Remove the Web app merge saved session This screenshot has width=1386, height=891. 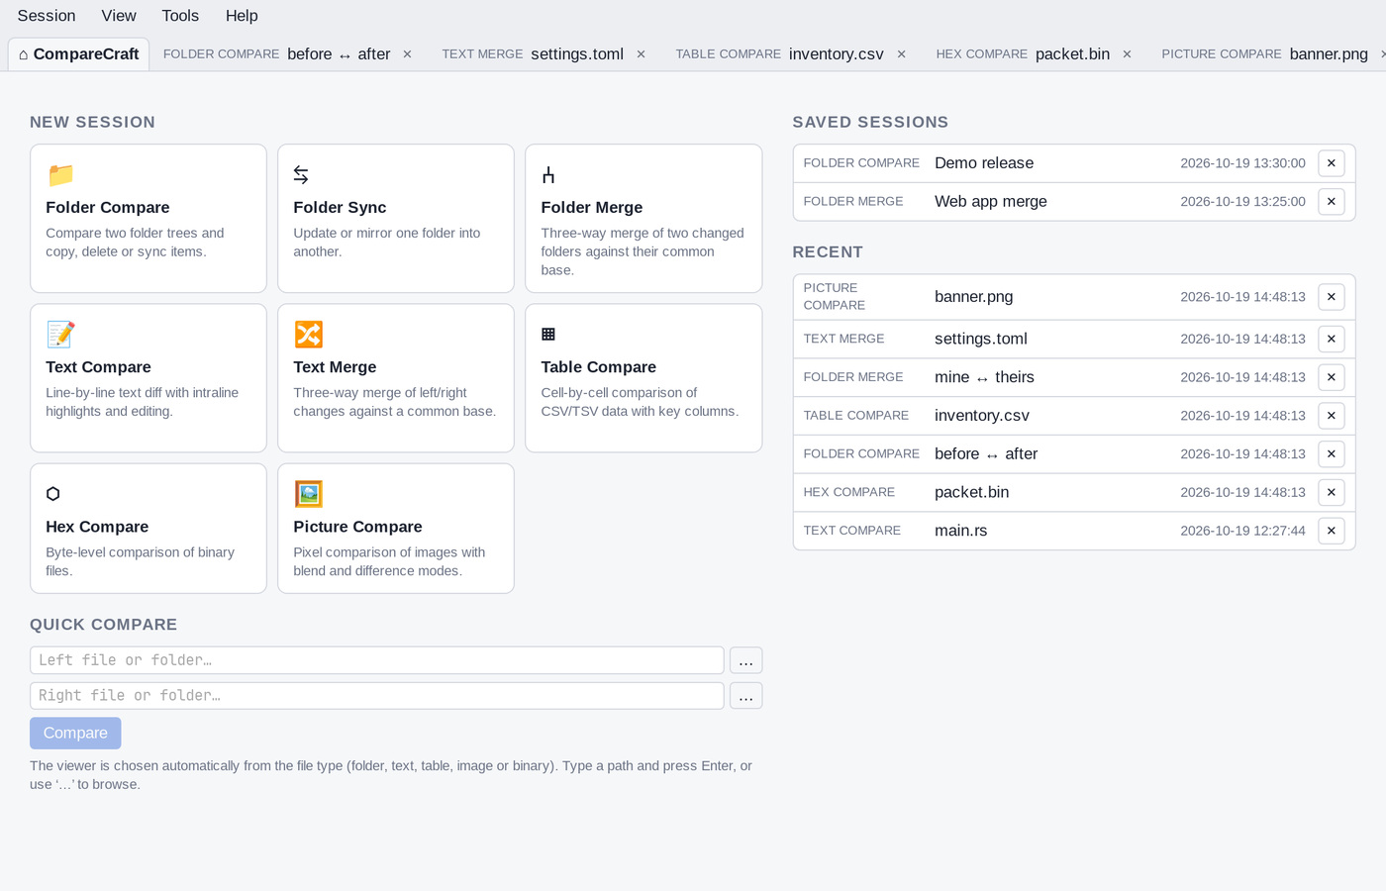(x=1332, y=202)
